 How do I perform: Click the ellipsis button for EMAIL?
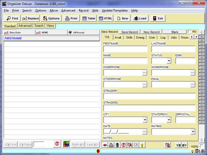pos(193,84)
